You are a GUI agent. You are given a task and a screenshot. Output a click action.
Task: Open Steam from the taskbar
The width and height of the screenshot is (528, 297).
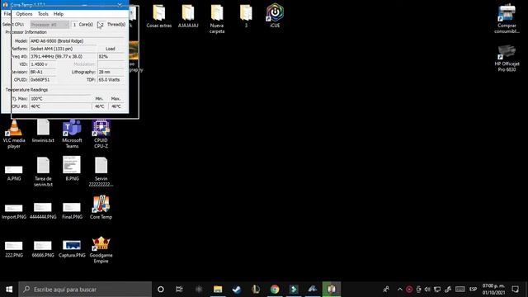point(237,290)
